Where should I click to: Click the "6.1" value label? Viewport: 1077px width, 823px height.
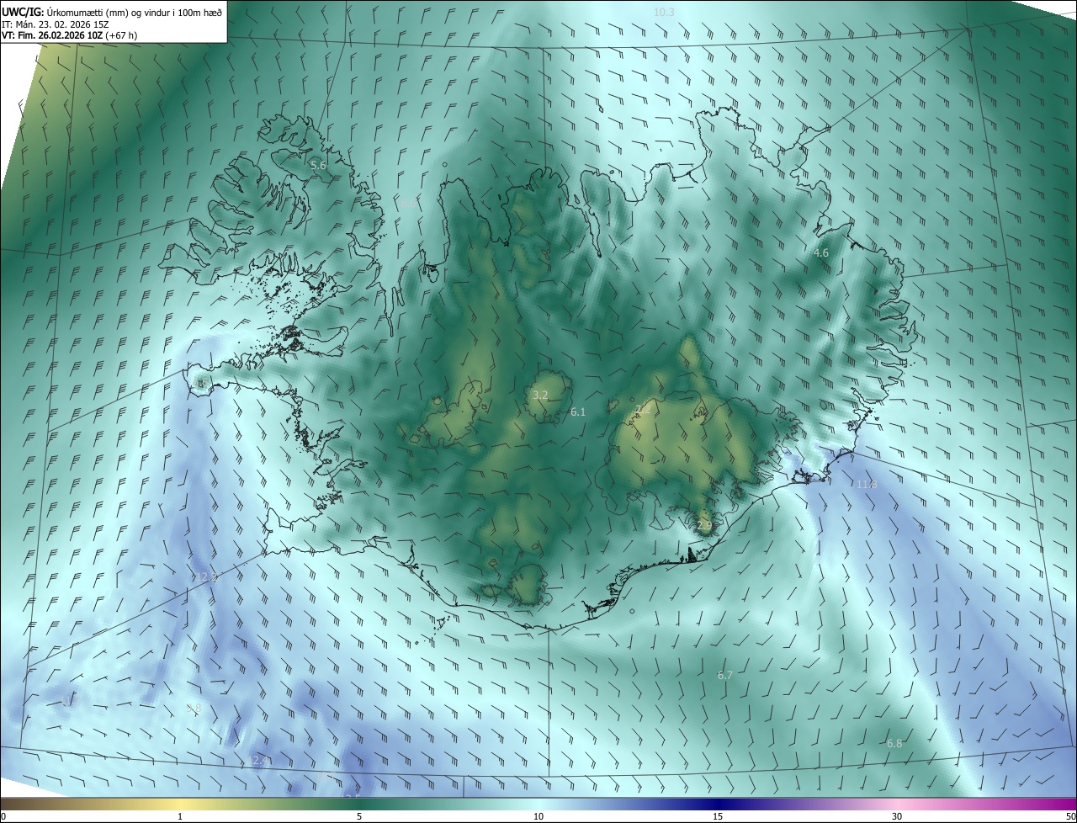pyautogui.click(x=577, y=411)
